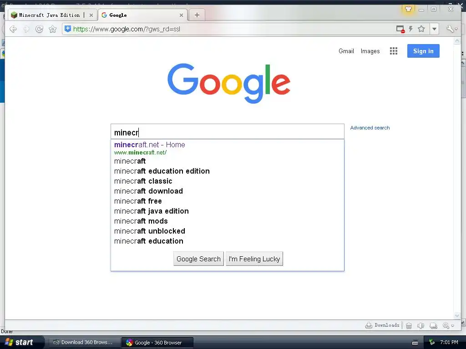Click into the Google search box
466x349 pixels.
(228, 131)
